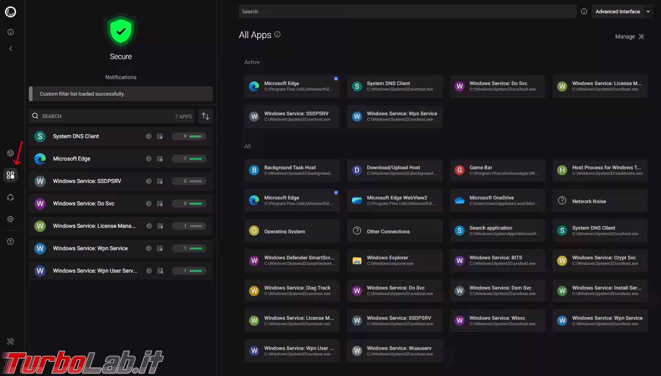Click the Manage button
The width and height of the screenshot is (661, 376).
coord(630,37)
